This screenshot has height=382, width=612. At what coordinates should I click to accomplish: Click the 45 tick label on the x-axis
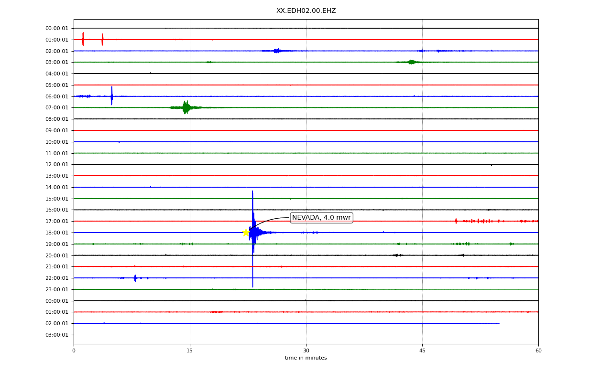click(x=422, y=351)
